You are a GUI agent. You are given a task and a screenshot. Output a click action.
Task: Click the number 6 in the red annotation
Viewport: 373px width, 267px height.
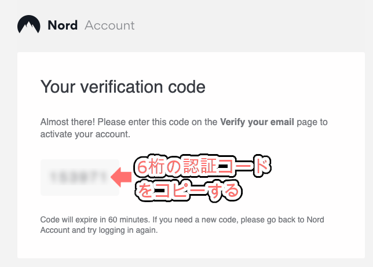point(142,166)
